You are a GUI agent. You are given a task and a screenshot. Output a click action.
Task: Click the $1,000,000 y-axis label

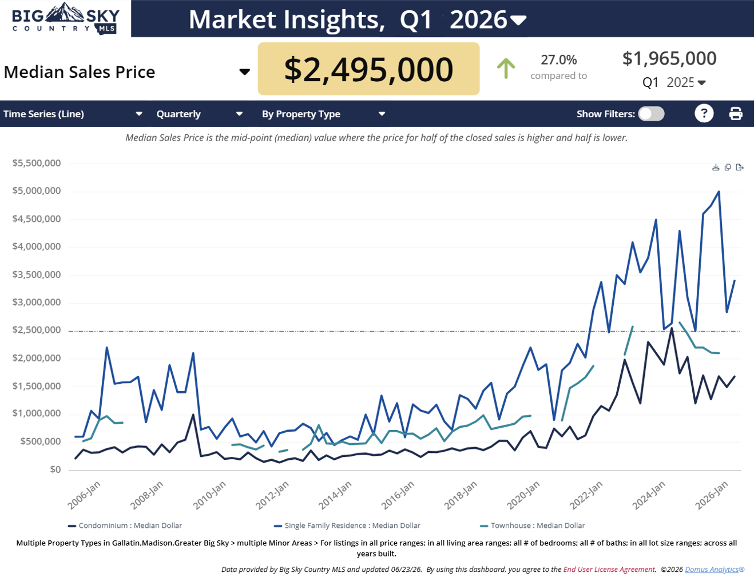tap(37, 413)
